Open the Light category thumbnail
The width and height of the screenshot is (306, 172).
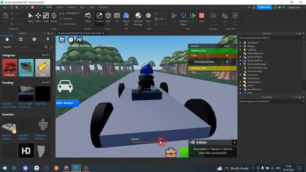click(43, 68)
